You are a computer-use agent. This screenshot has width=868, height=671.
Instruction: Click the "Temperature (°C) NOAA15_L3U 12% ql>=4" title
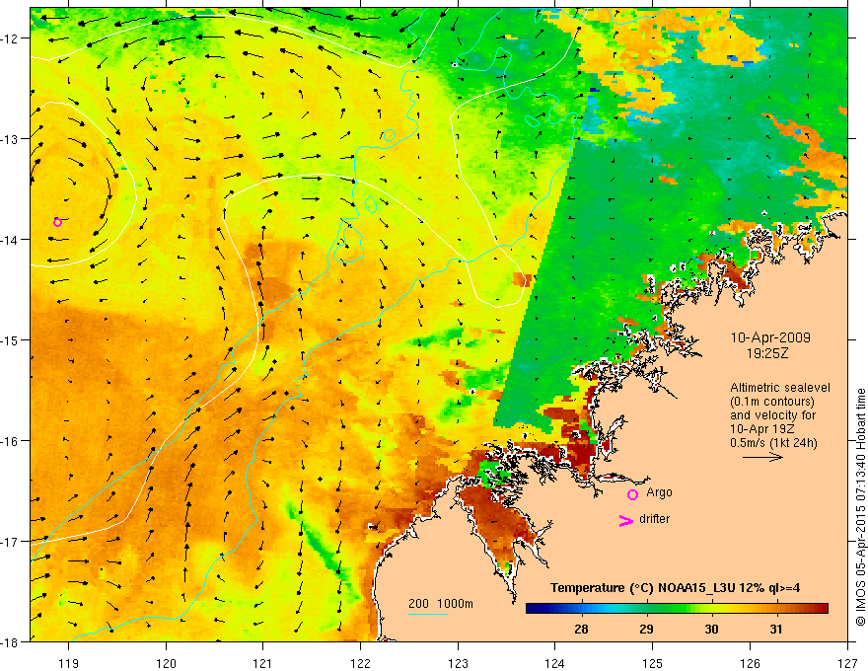tap(676, 588)
